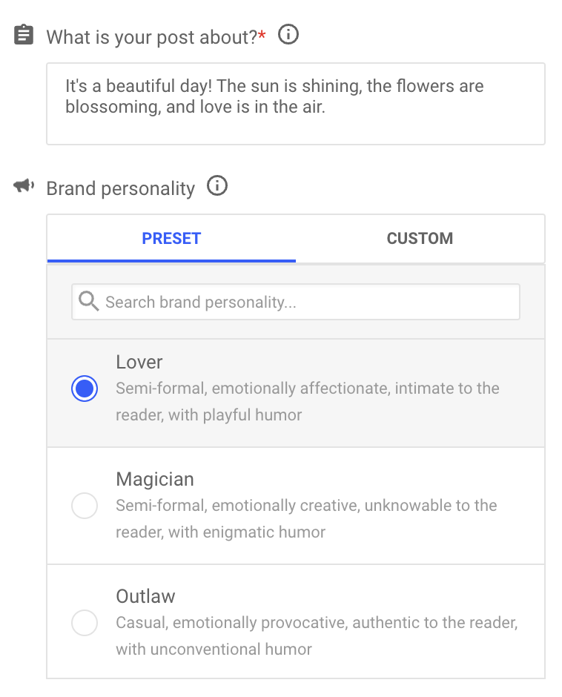Choose the Magician radio button
Screen dimensions: 562x697
(x=85, y=506)
